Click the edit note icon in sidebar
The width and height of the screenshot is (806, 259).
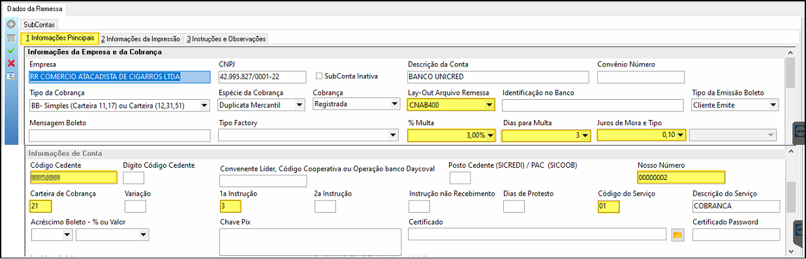click(x=11, y=76)
